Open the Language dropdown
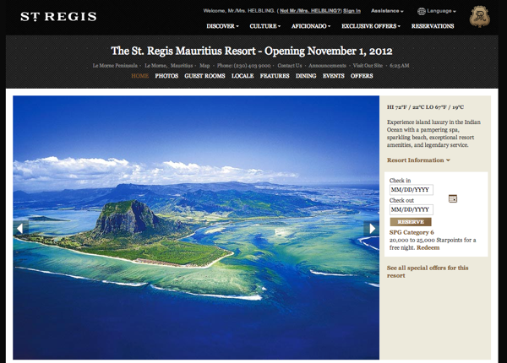The height and width of the screenshot is (363, 507). click(x=441, y=11)
